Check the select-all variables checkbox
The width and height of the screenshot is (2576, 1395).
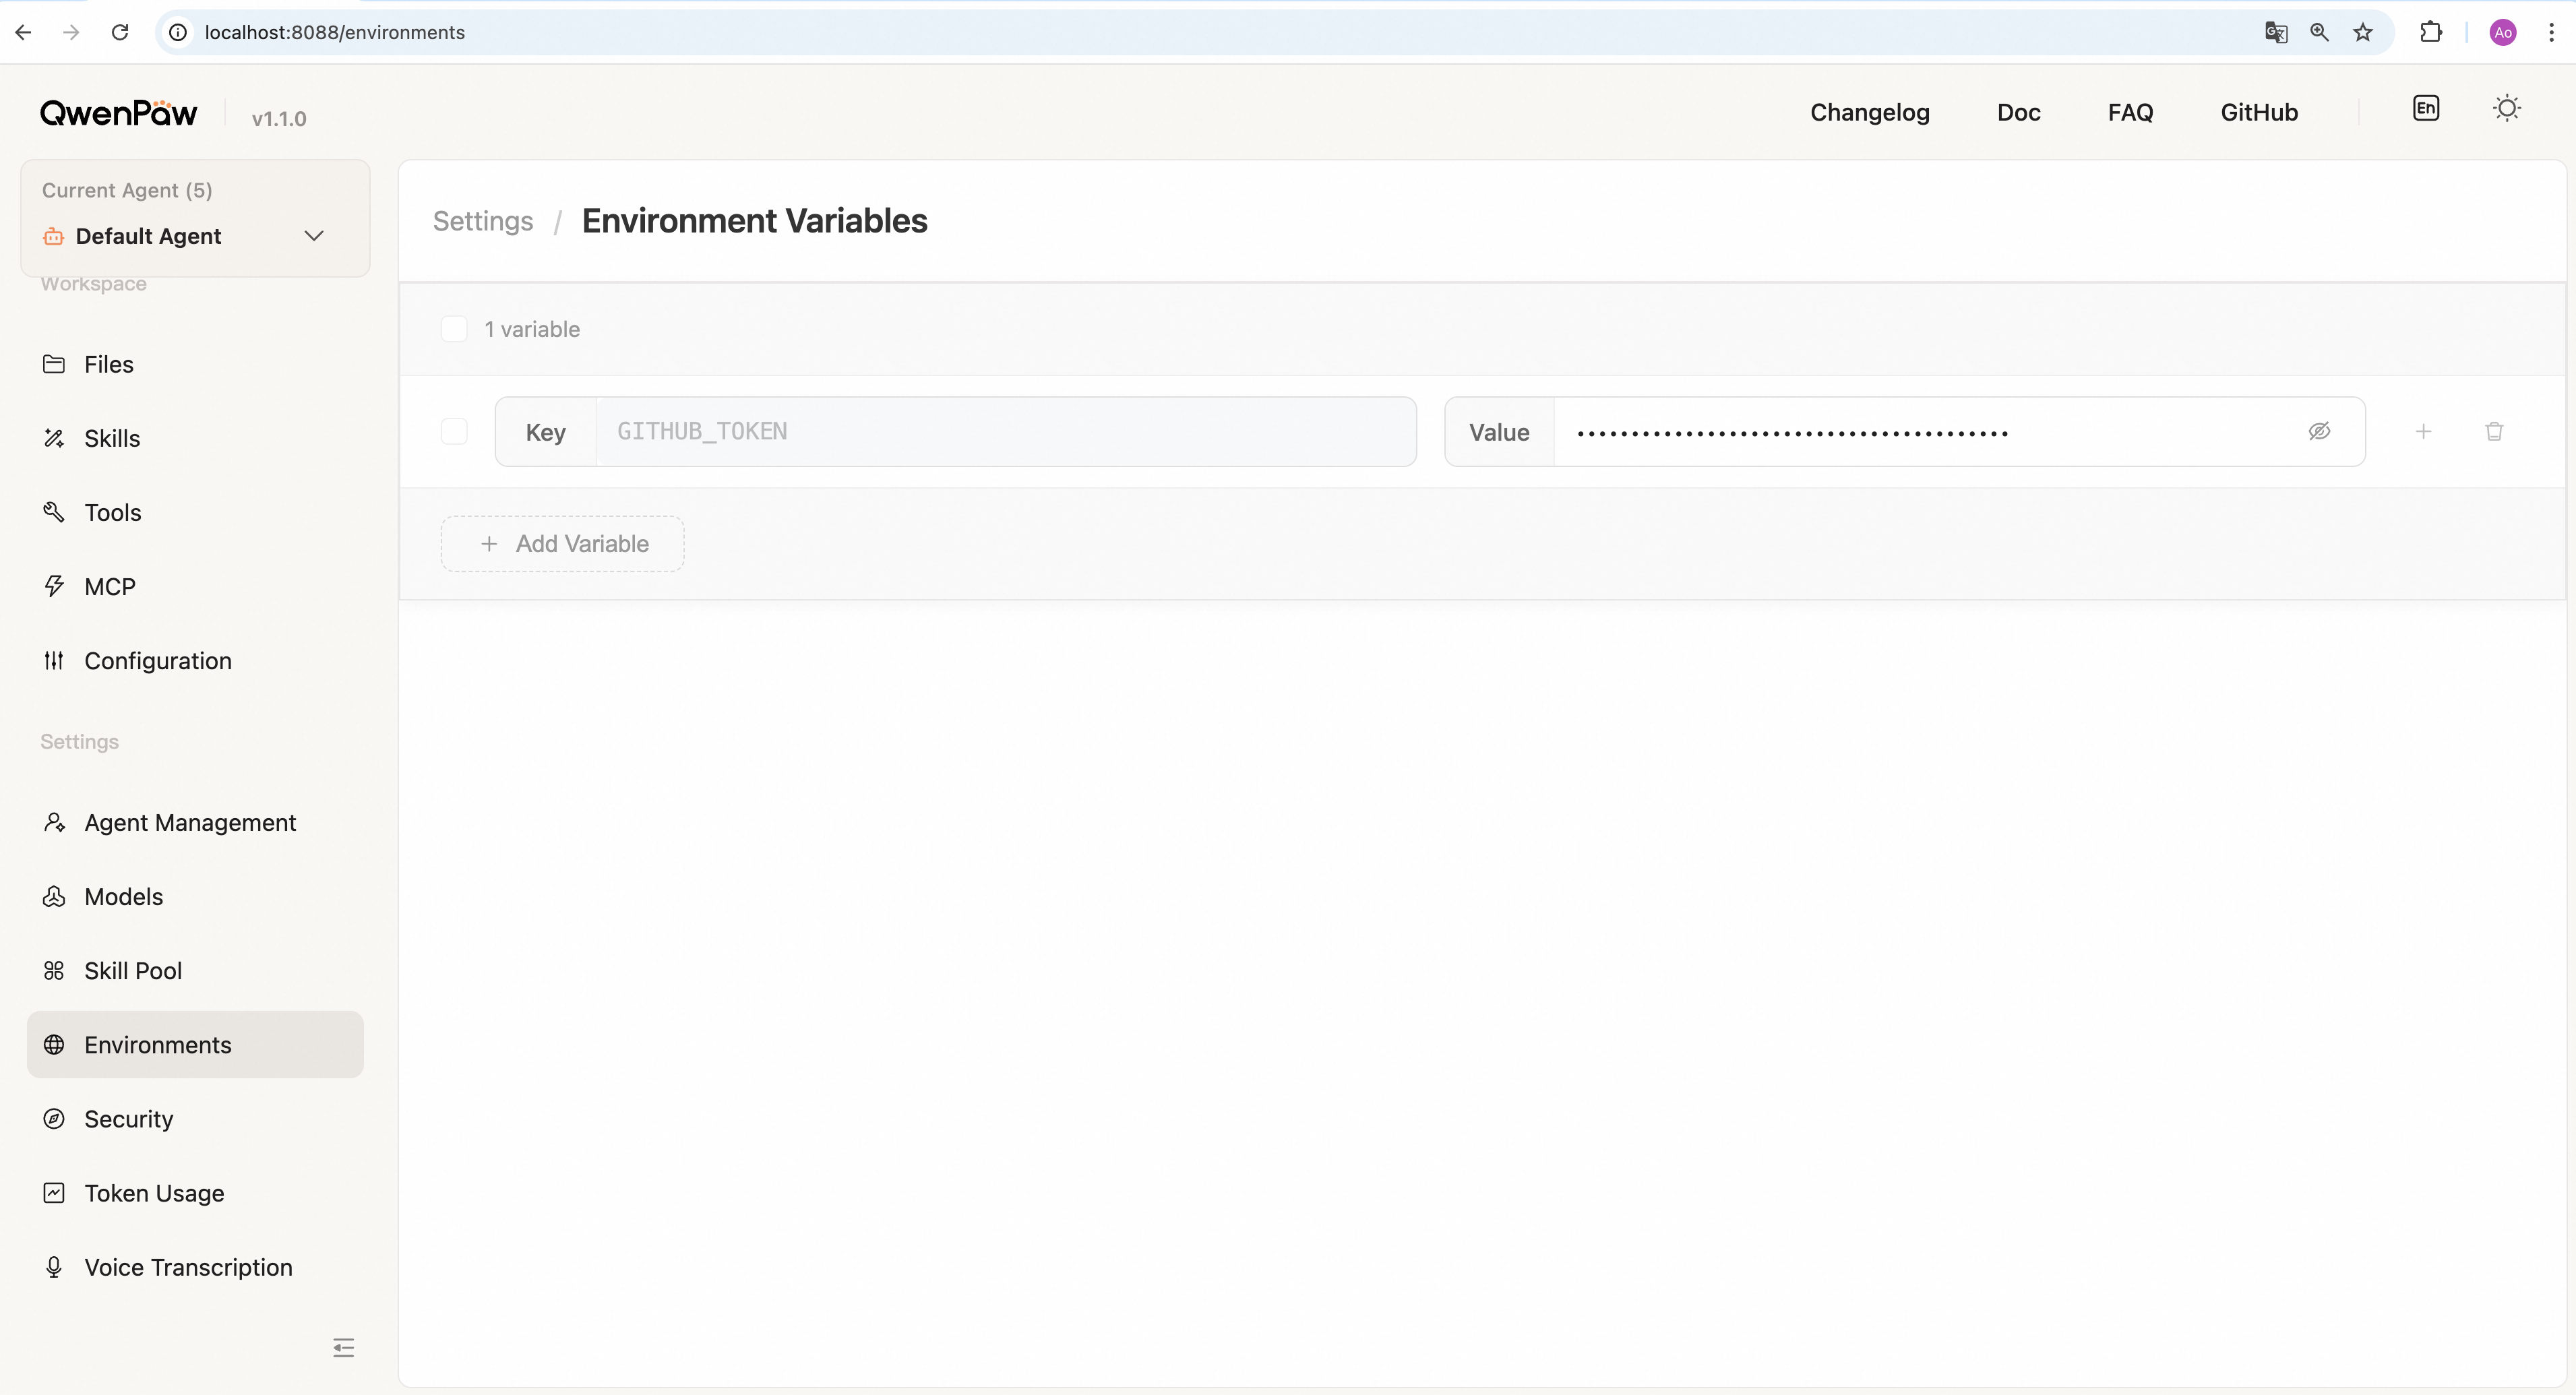pos(455,328)
